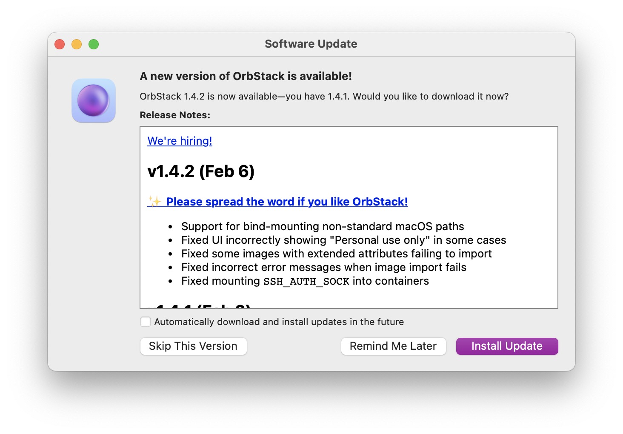Click the "Personal use only" fix note

click(x=344, y=240)
